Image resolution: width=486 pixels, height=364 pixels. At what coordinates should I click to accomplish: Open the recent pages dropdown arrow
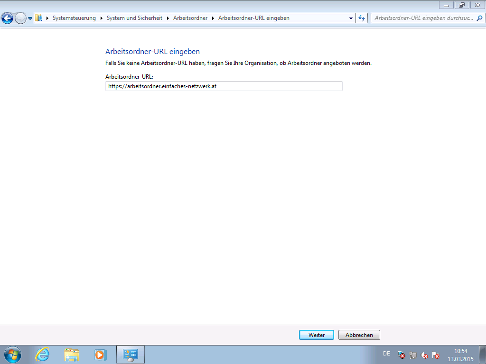30,18
